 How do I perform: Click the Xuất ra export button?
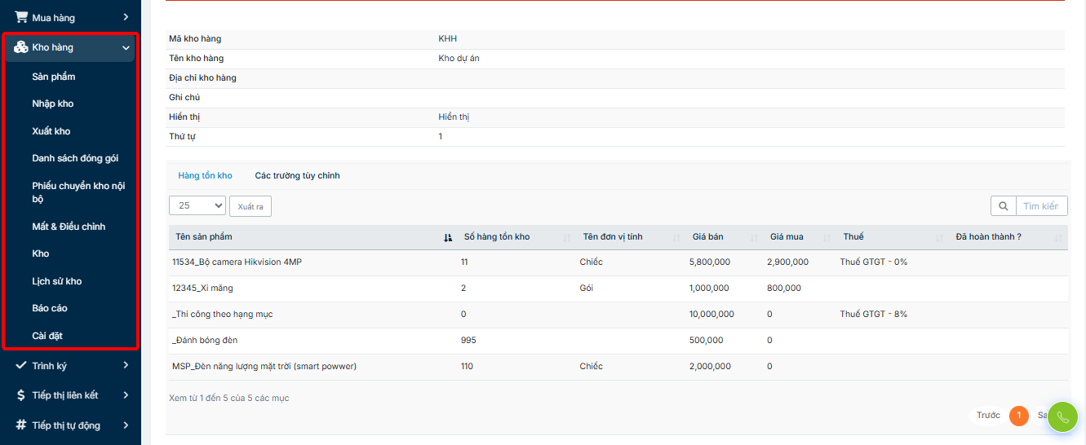pos(250,207)
